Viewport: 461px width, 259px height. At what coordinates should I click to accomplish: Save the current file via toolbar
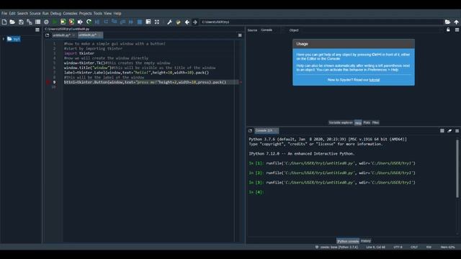point(21,22)
